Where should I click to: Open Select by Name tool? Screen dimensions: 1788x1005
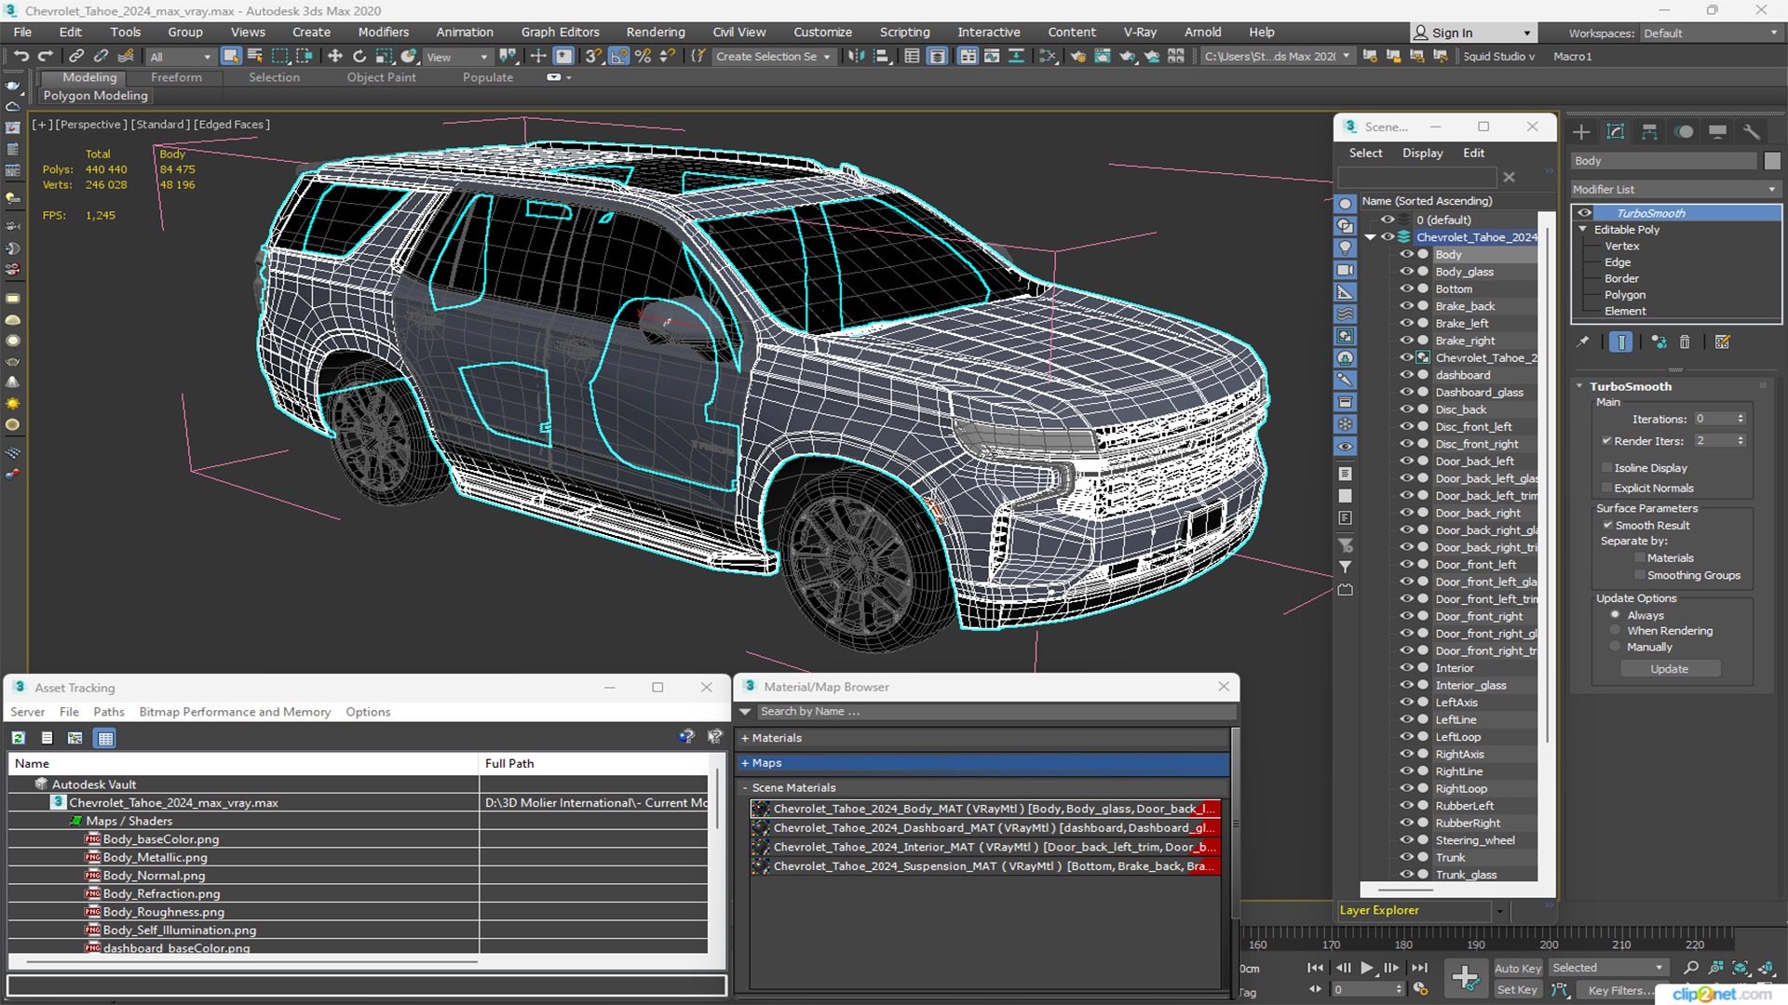(x=255, y=57)
